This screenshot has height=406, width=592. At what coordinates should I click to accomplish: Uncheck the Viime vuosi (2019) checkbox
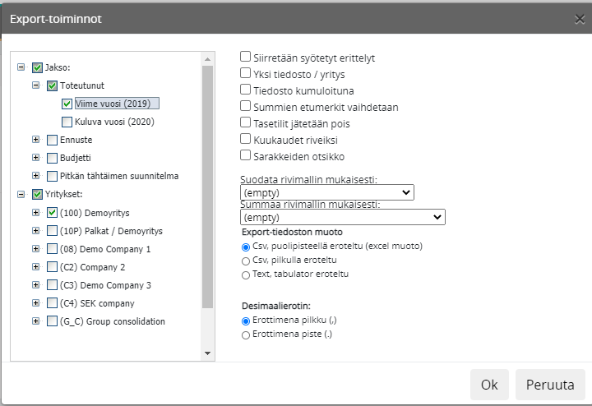coord(67,104)
